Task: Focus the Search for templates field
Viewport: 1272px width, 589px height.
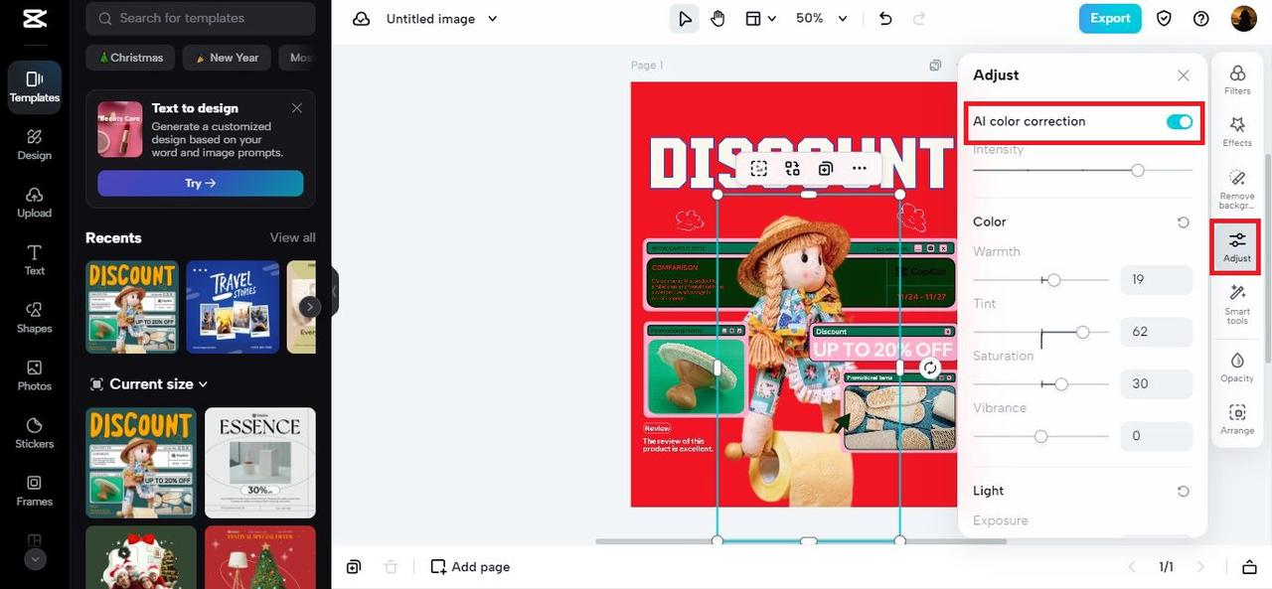Action: [x=201, y=18]
